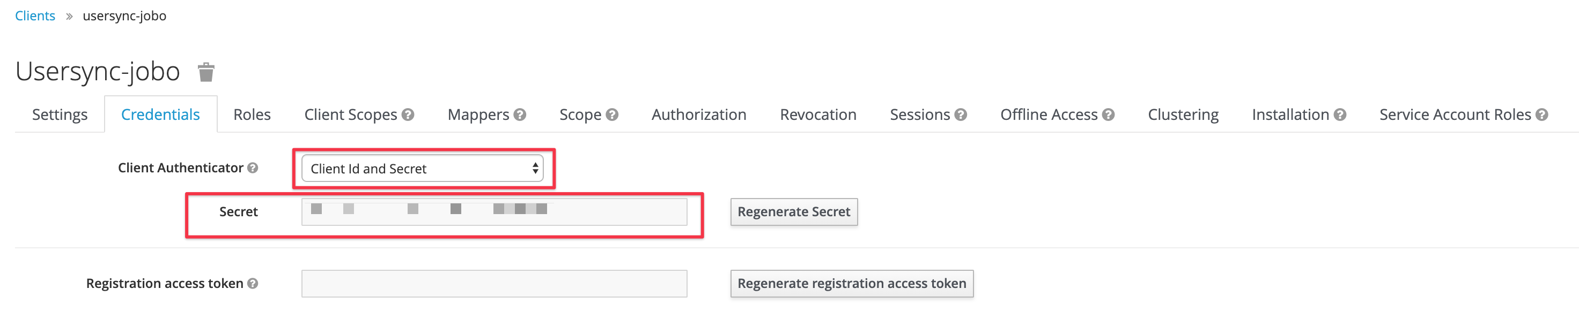The height and width of the screenshot is (319, 1579).
Task: Focus the Registration access token field
Action: 494,284
